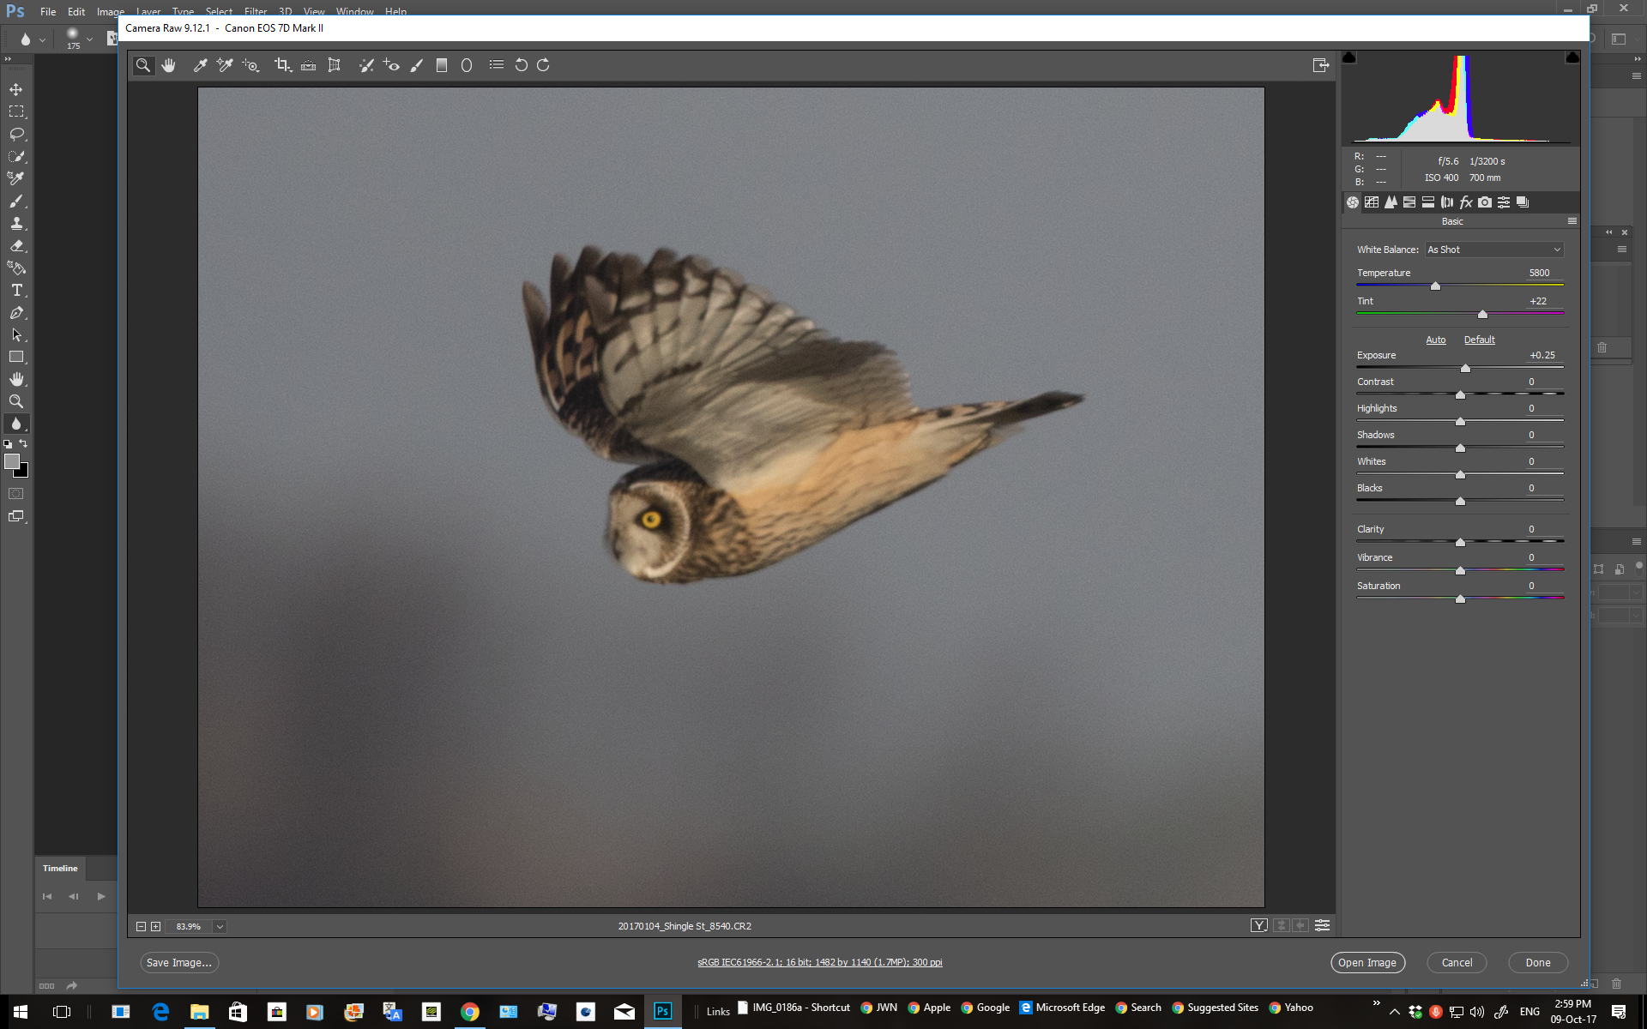Click the Shadows slider handle
Viewport: 1647px width, 1029px height.
(x=1460, y=448)
